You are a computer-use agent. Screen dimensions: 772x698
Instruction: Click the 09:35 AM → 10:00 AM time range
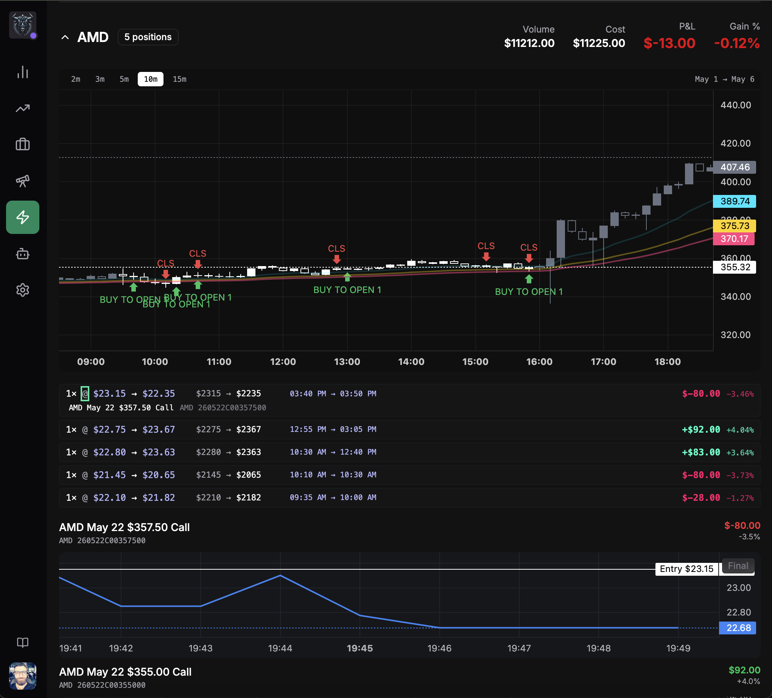pos(333,498)
